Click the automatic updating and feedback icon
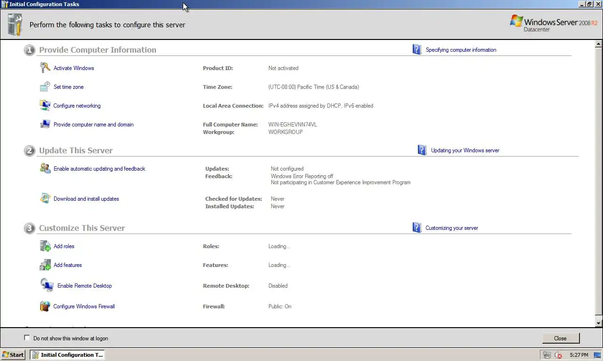This screenshot has width=603, height=361. (x=45, y=169)
